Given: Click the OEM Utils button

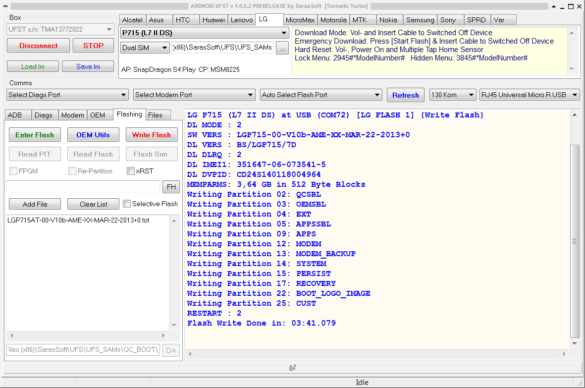Looking at the screenshot, I should pyautogui.click(x=93, y=135).
